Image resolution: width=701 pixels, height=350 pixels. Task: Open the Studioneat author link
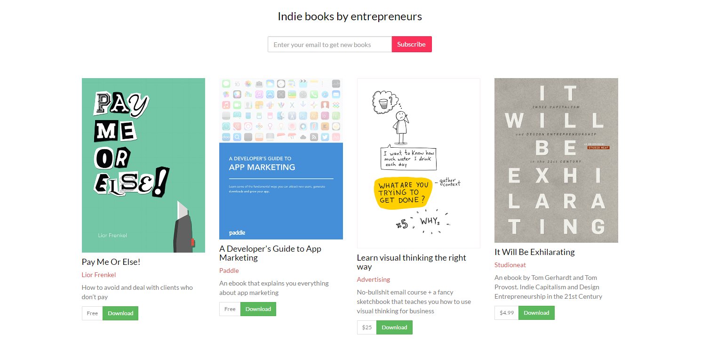coord(510,265)
